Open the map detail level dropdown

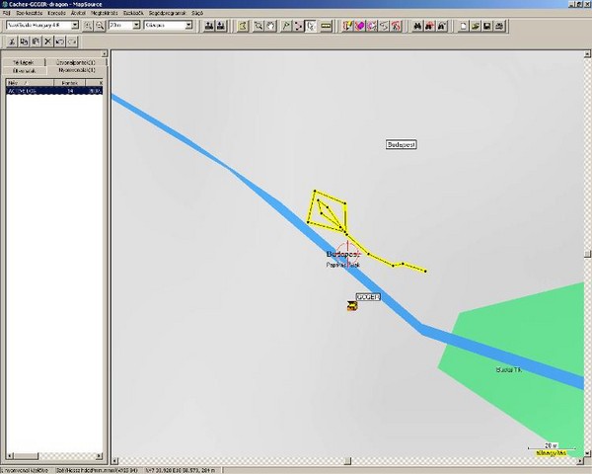tap(168, 26)
